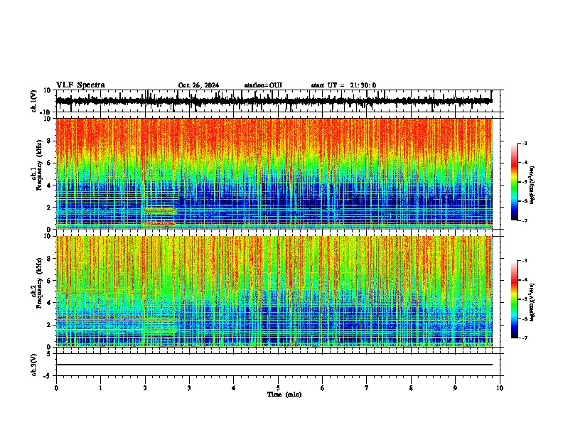Click the ch.1 voltage waveform trace
The width and height of the screenshot is (563, 435).
click(x=274, y=101)
